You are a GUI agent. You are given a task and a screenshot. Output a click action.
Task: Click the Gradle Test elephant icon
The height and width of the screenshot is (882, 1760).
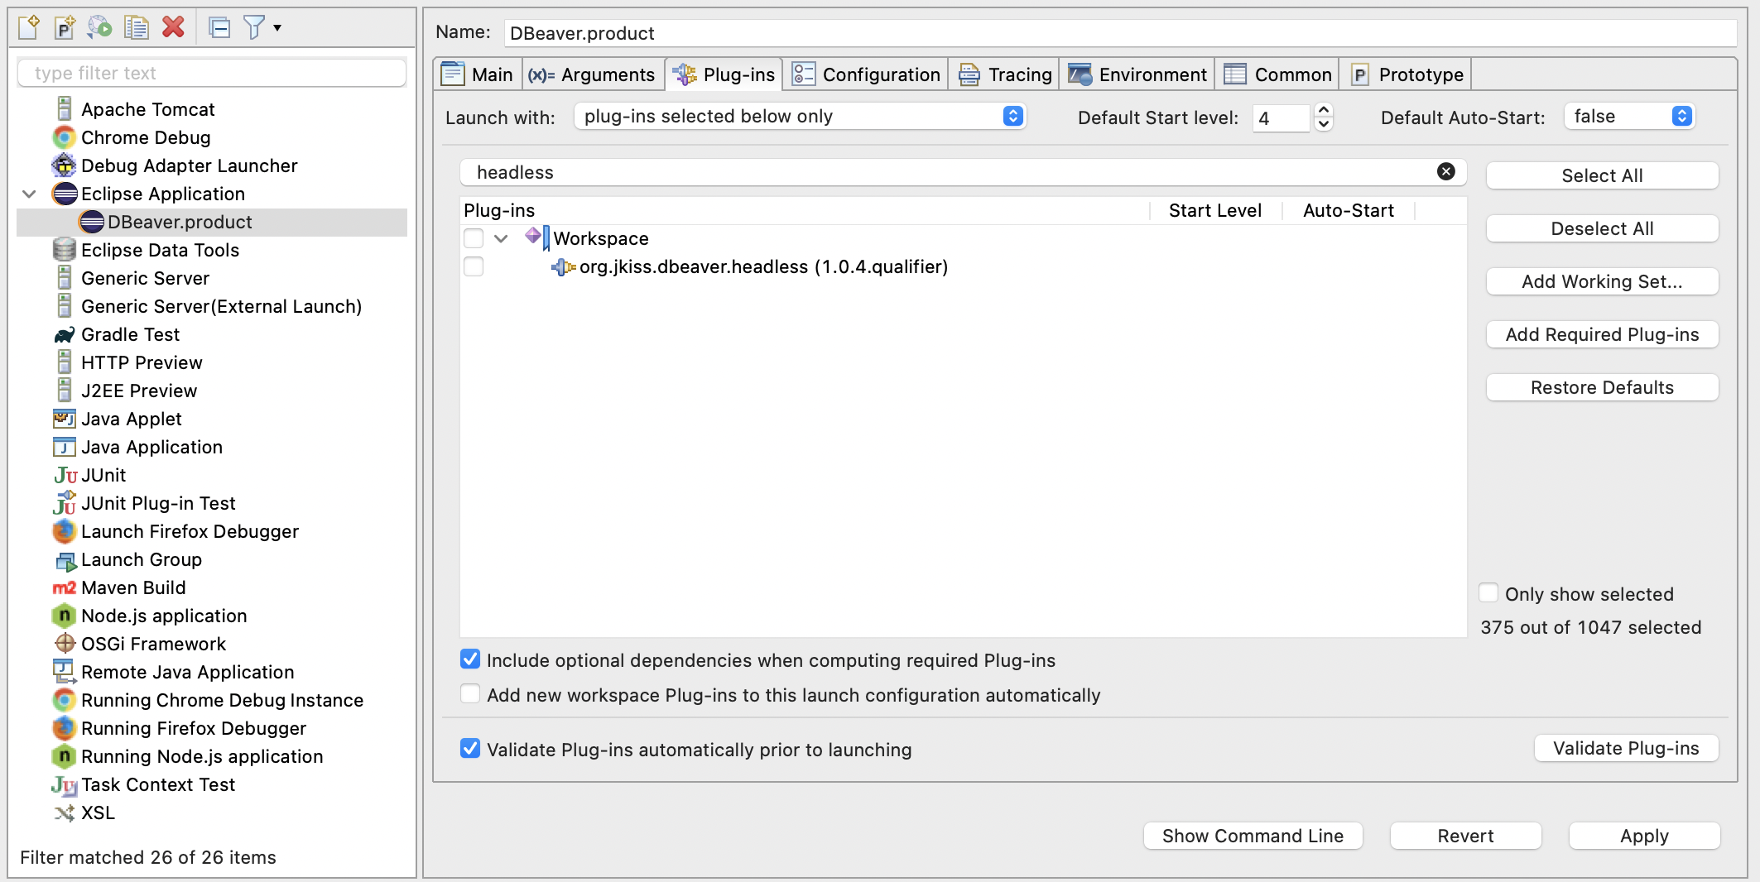coord(65,334)
